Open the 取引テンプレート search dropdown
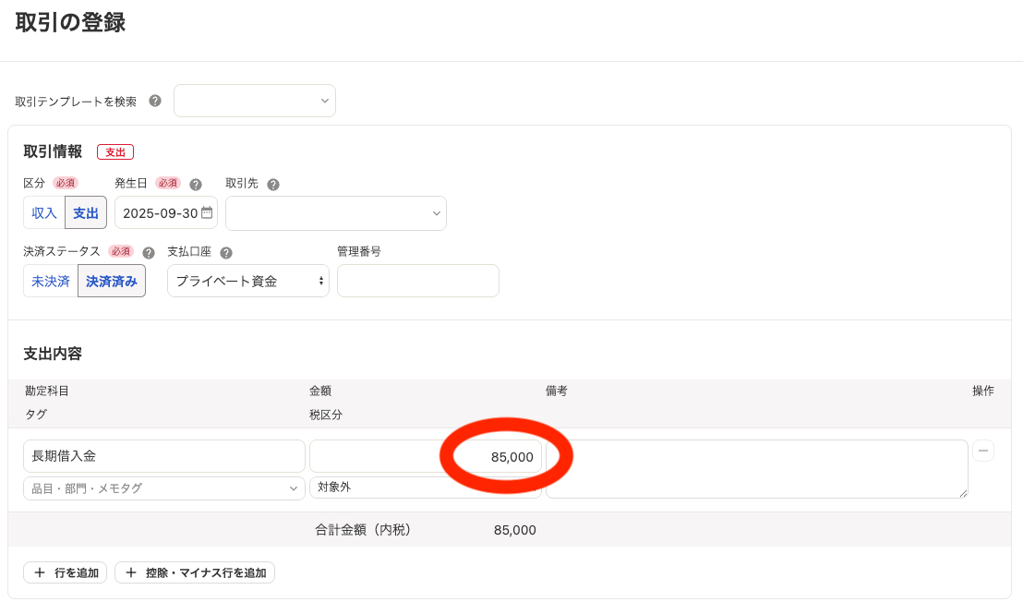 (x=255, y=101)
